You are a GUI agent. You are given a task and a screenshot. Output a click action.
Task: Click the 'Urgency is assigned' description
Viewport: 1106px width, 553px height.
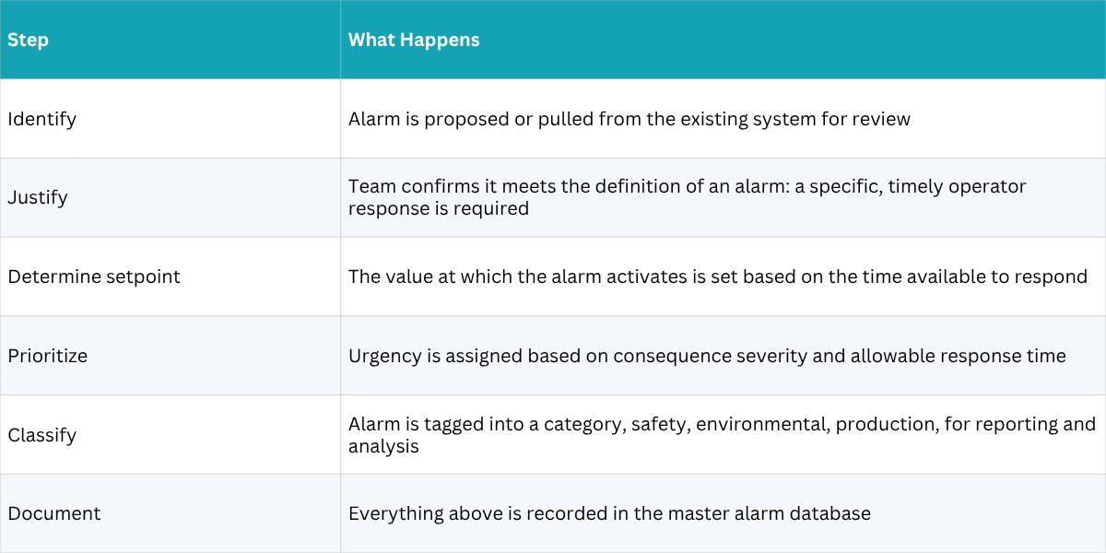(707, 356)
